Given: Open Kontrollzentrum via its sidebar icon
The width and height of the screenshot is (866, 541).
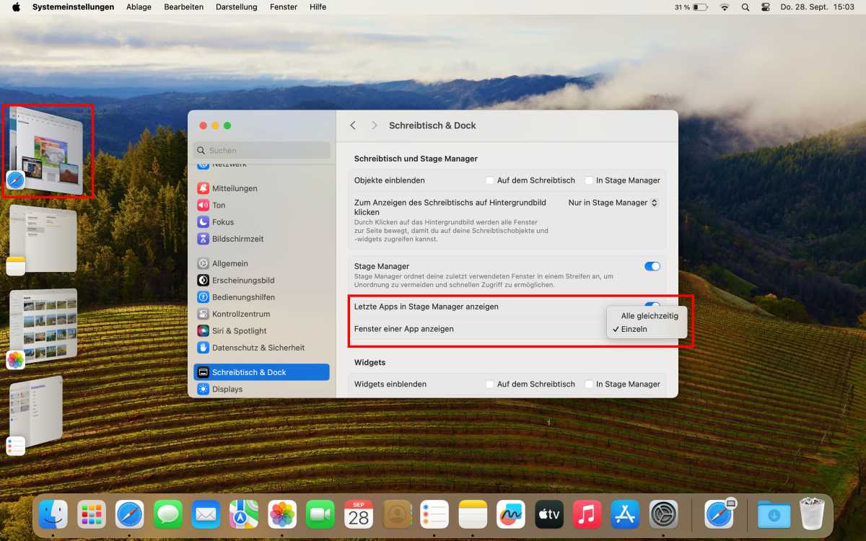Looking at the screenshot, I should coord(204,314).
